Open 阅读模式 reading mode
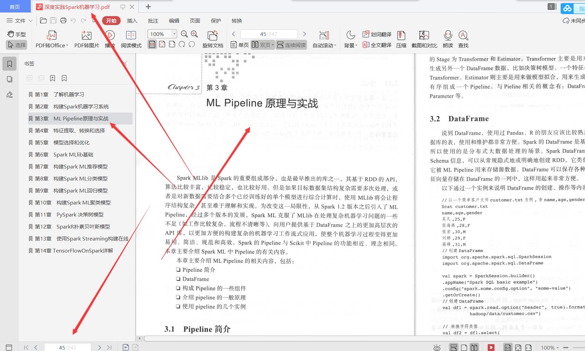This screenshot has width=585, height=351. pyautogui.click(x=131, y=39)
